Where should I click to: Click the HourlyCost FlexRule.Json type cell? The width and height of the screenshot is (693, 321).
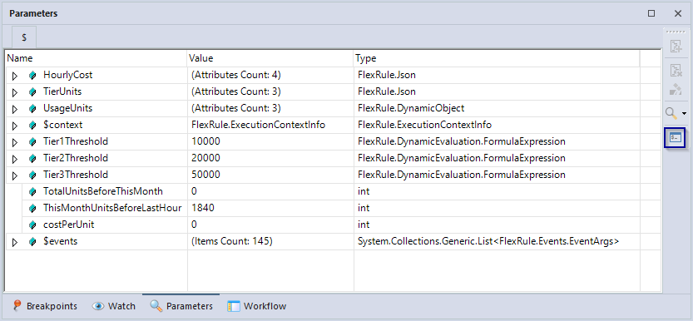(387, 75)
